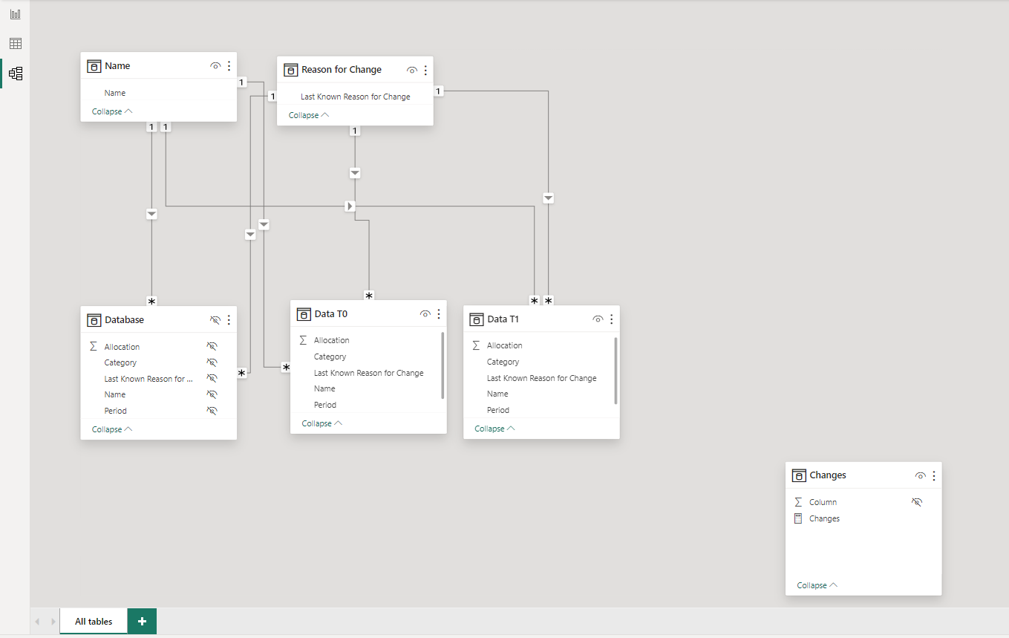The height and width of the screenshot is (638, 1009).
Task: Unhide the Database table via eye icon
Action: (x=215, y=320)
